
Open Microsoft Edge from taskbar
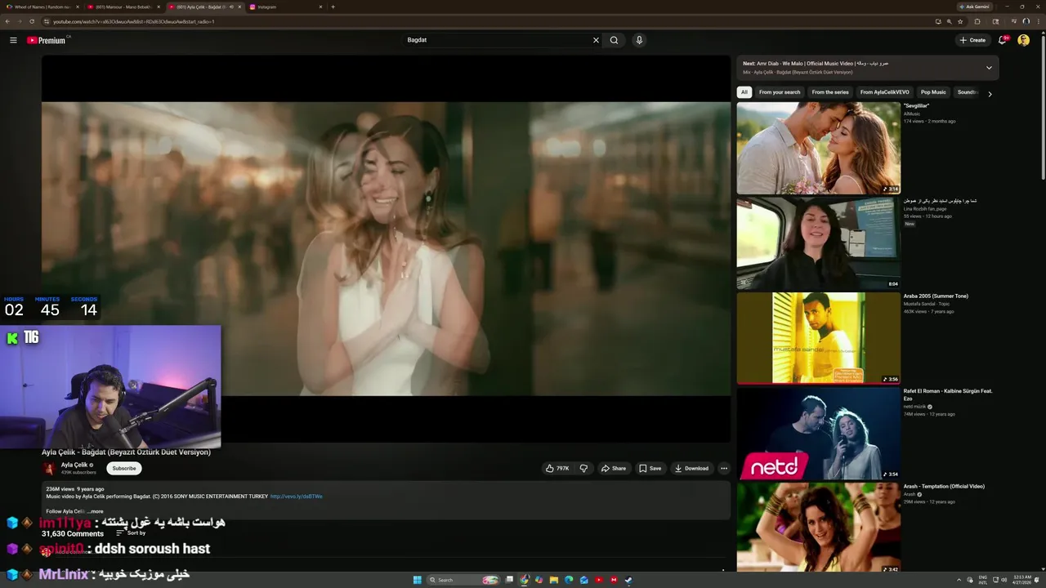click(x=569, y=580)
